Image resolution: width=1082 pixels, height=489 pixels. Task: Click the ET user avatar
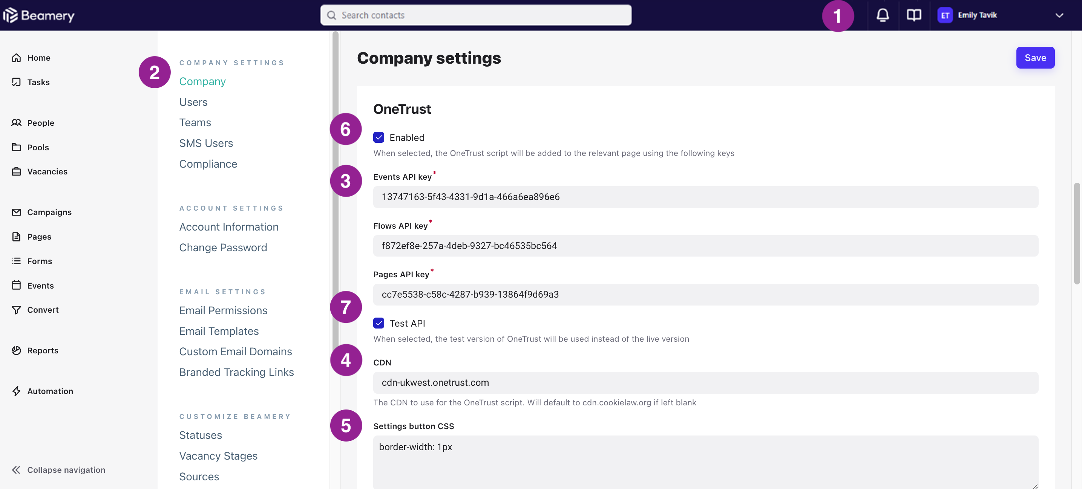[x=945, y=15]
